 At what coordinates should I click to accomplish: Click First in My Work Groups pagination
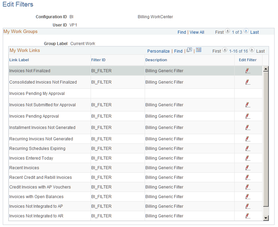[219, 32]
